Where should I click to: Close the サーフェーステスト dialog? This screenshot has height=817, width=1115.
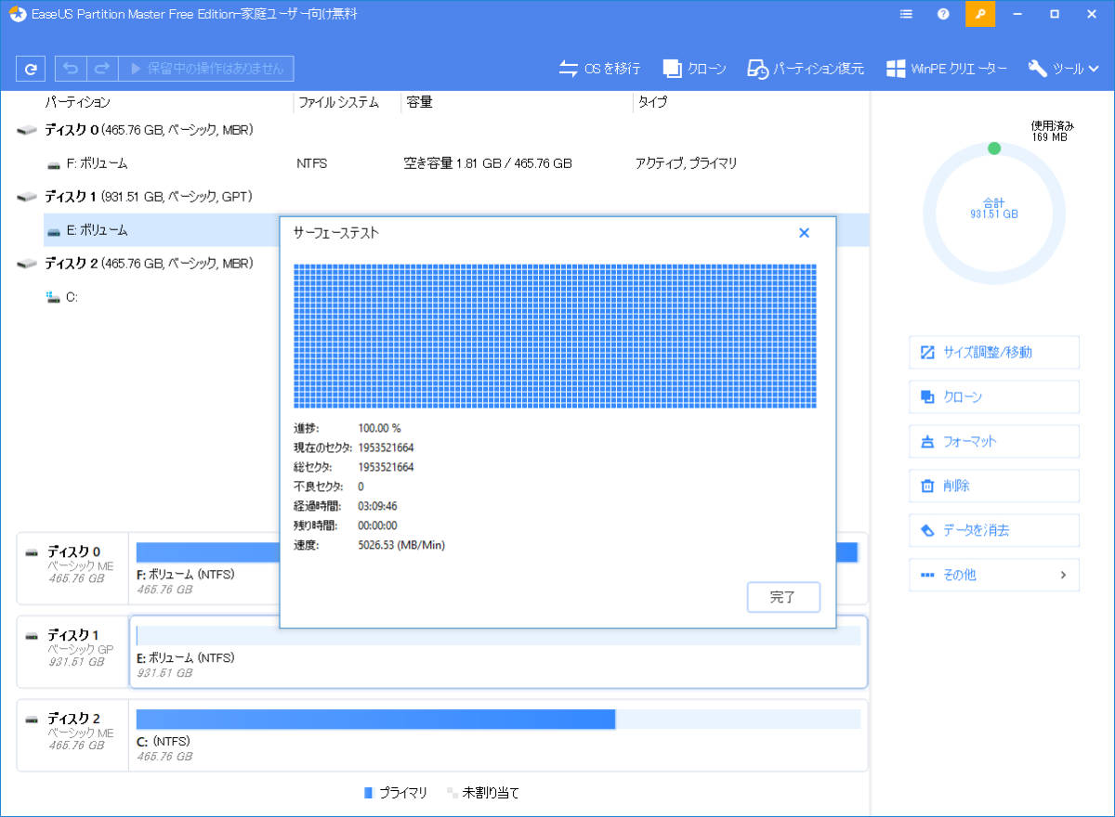805,233
